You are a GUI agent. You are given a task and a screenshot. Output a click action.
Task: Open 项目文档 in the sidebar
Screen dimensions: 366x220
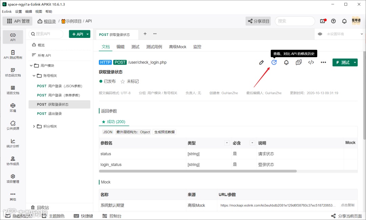pyautogui.click(x=13, y=90)
